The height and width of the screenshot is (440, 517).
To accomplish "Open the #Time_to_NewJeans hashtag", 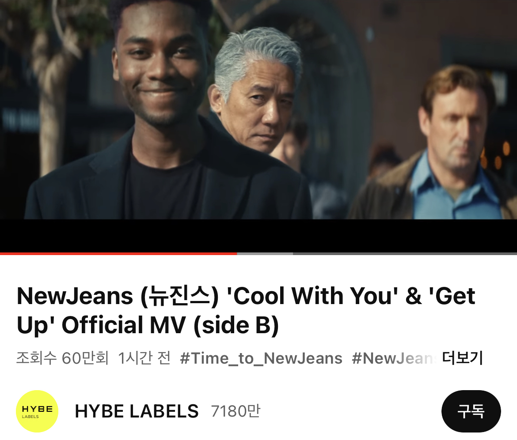I will click(x=261, y=358).
